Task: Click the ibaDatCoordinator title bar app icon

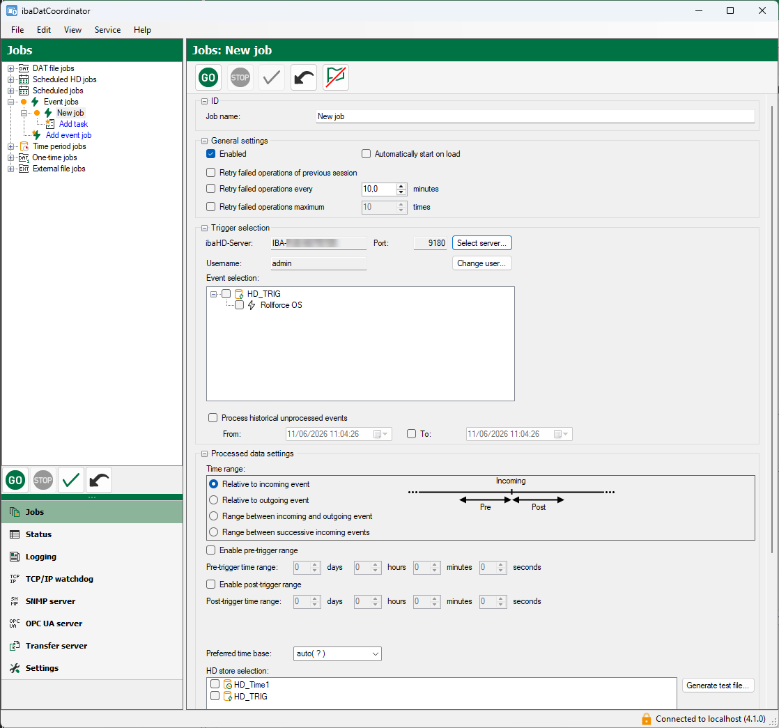Action: [12, 10]
